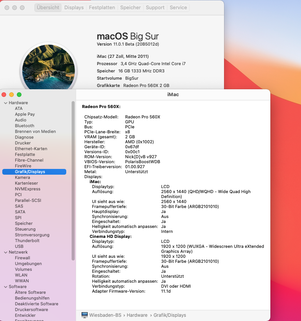Select Ethernet-Karten in the sidebar
The image size is (301, 321).
[31, 149]
